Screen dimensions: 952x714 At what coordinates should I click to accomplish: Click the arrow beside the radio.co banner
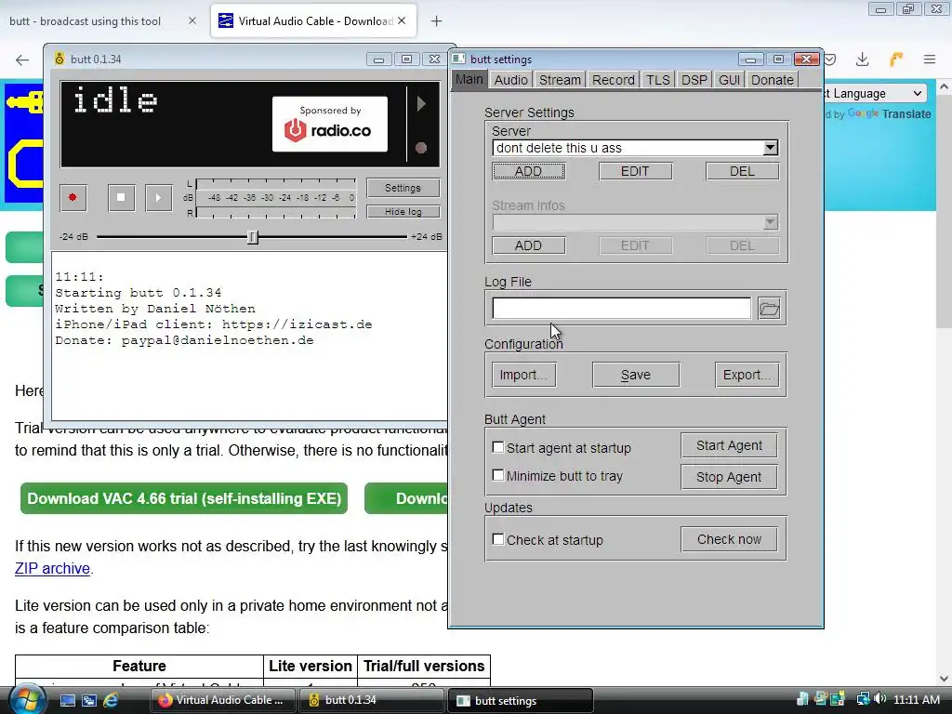[421, 104]
